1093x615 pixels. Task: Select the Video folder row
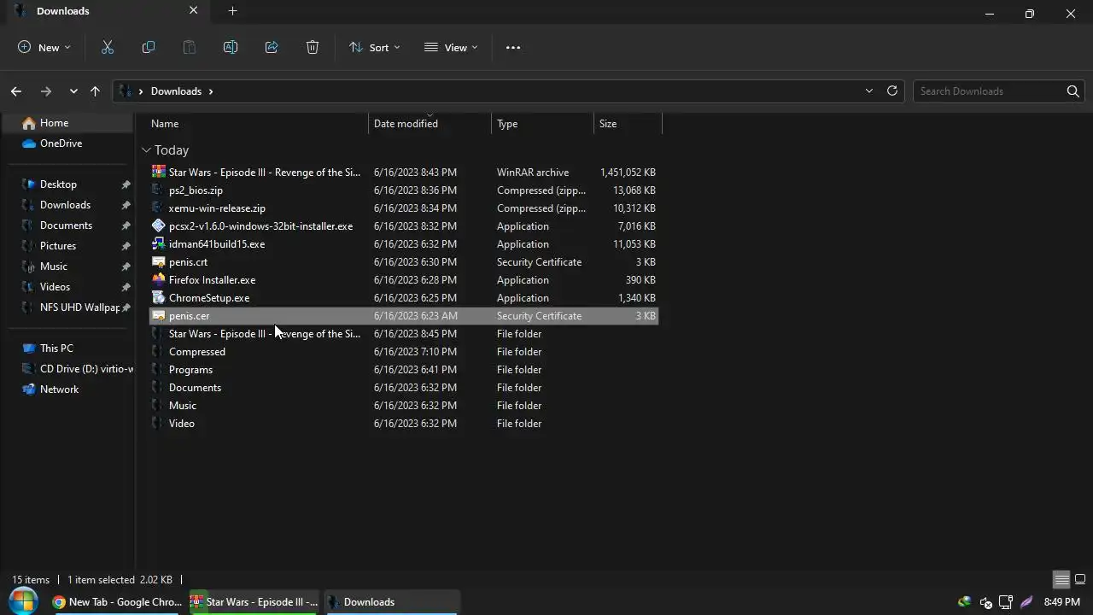pyautogui.click(x=403, y=424)
